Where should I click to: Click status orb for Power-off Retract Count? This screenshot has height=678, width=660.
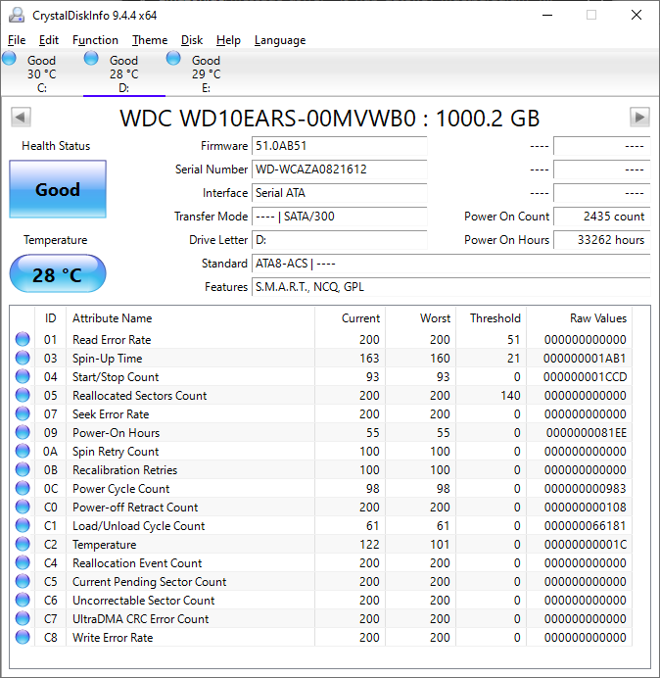click(x=23, y=507)
